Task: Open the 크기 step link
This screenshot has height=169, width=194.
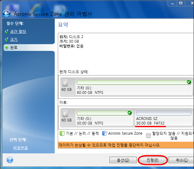Action: point(14,40)
